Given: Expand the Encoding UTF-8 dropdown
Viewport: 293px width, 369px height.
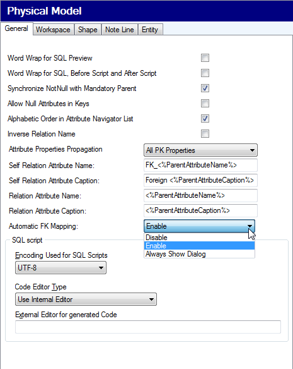Looking at the screenshot, I should tap(60, 267).
